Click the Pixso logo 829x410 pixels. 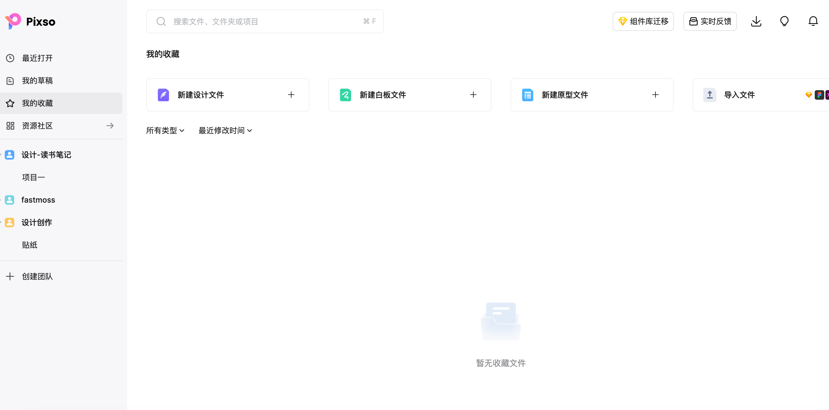pos(30,21)
